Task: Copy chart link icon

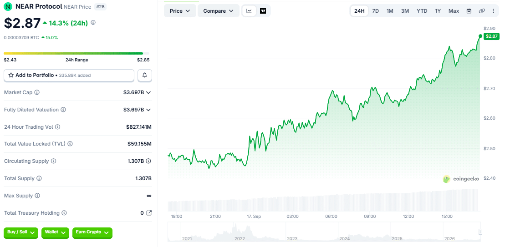Action: [482, 11]
